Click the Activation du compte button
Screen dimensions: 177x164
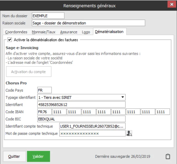click(29, 72)
